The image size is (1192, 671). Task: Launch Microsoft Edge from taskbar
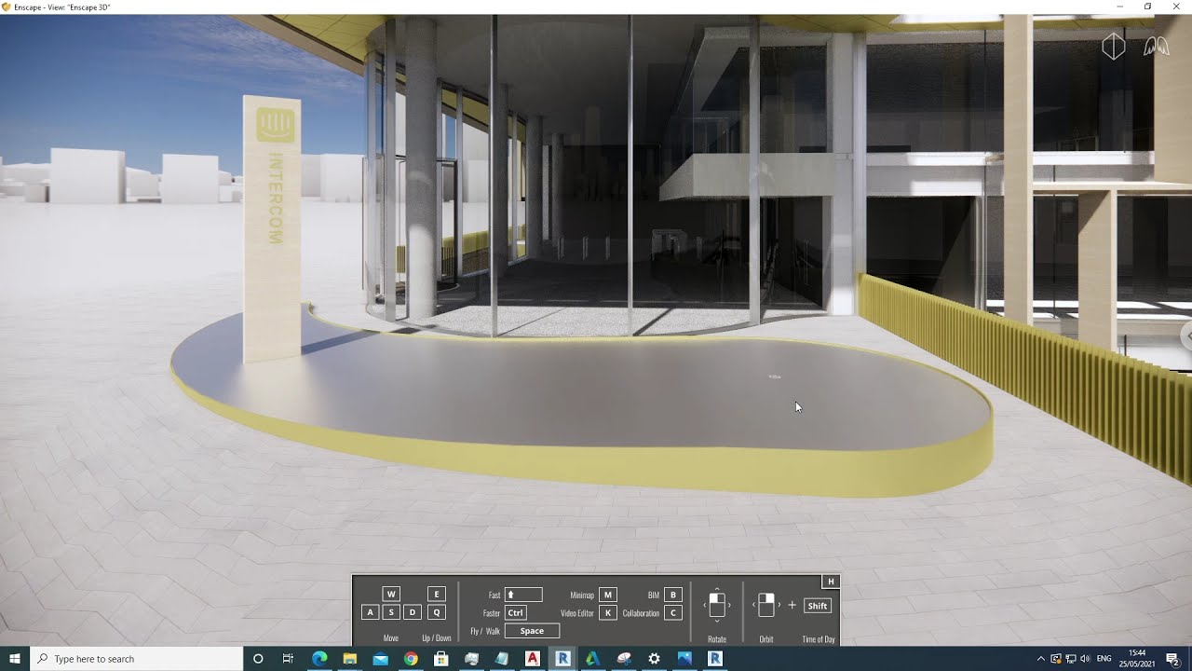click(319, 659)
